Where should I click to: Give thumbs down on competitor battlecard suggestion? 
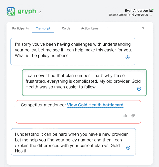pyautogui.click(x=133, y=116)
